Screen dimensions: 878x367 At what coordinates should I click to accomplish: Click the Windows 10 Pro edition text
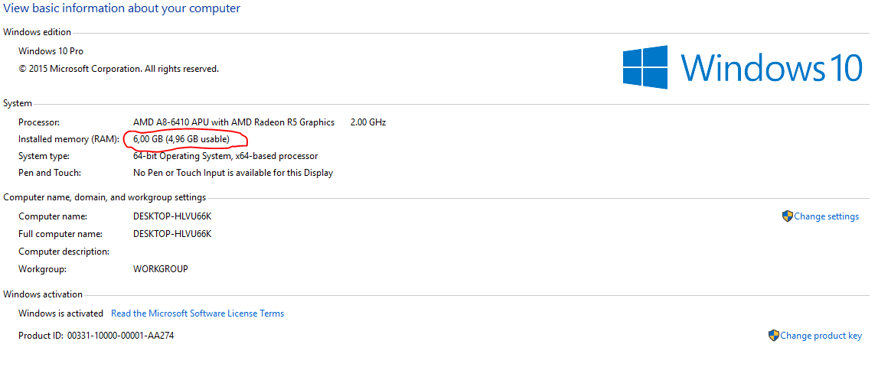pyautogui.click(x=51, y=51)
